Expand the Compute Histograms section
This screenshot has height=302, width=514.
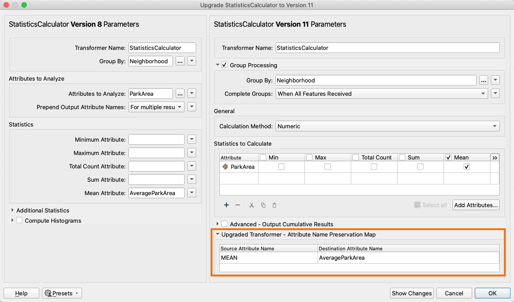(12, 220)
